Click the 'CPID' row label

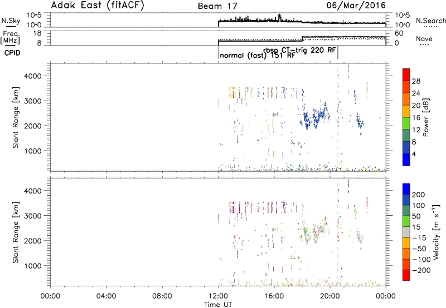click(x=12, y=53)
